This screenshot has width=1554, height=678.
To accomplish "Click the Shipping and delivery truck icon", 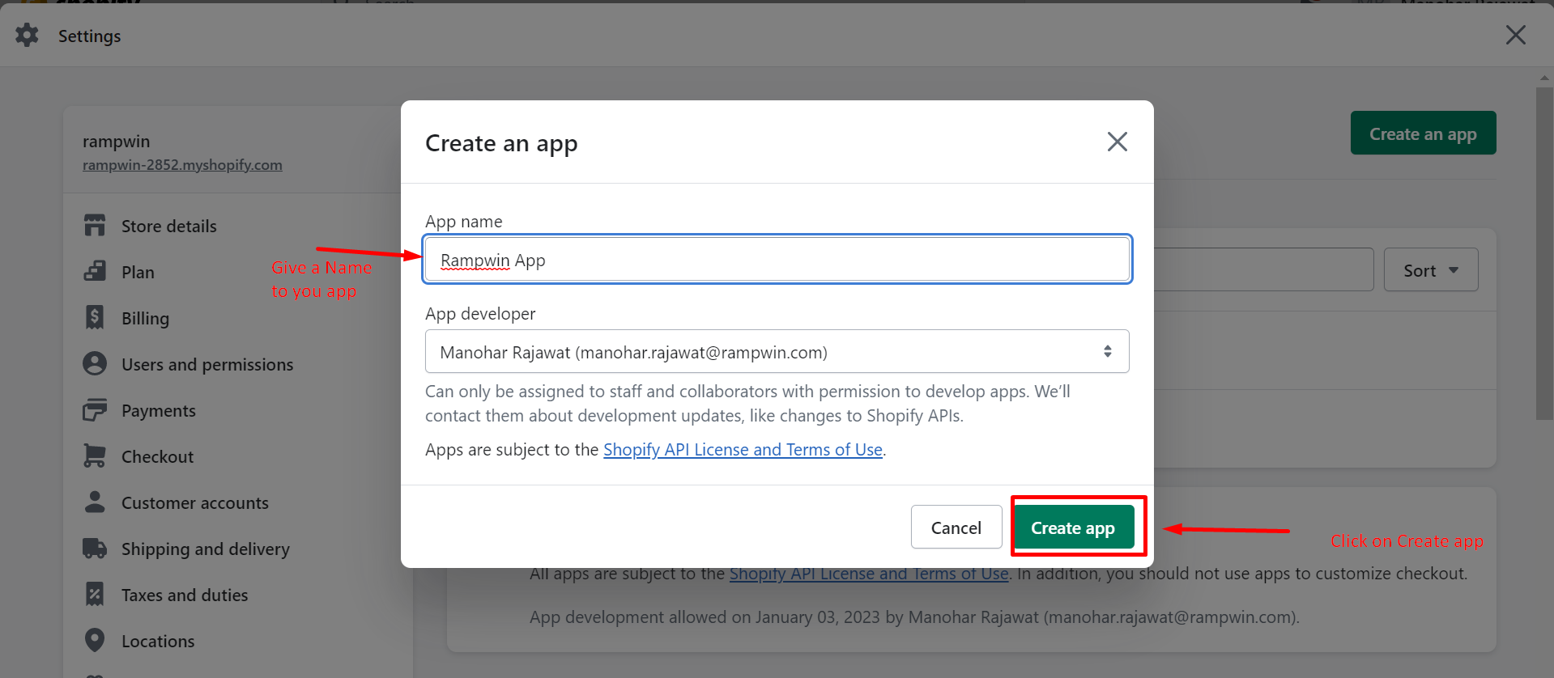I will [95, 549].
